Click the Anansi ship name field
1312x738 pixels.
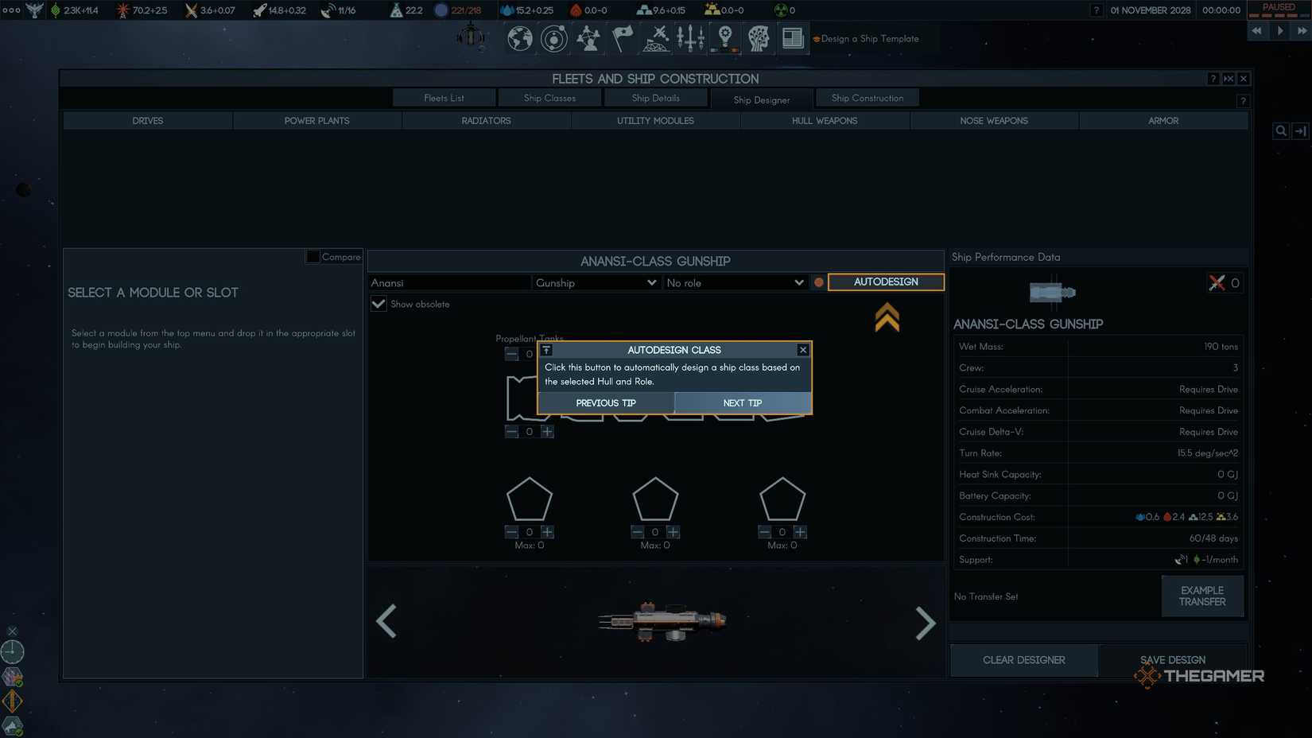pyautogui.click(x=449, y=282)
